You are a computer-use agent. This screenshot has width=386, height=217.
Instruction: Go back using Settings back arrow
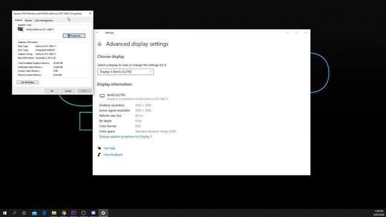(x=98, y=33)
